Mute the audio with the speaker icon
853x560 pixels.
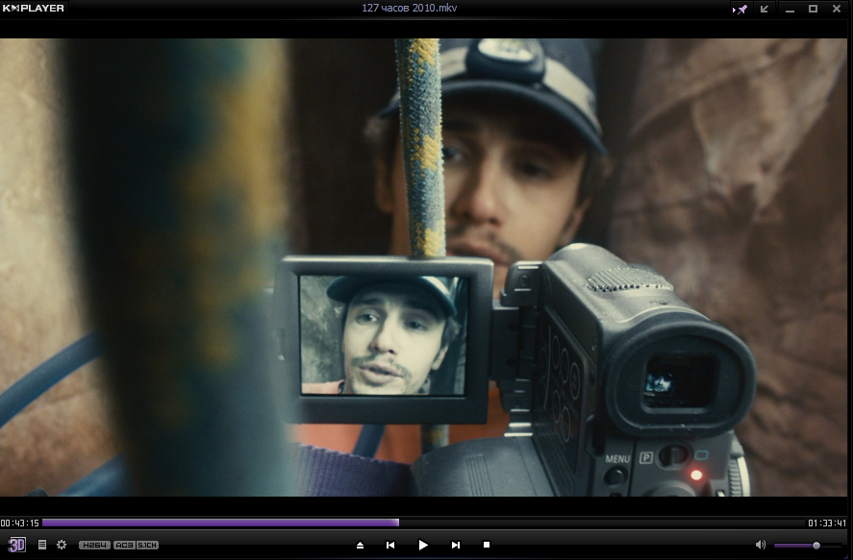tap(761, 545)
